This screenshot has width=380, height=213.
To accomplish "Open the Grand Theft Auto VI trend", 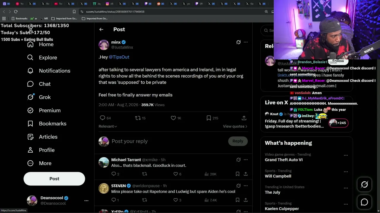I will pyautogui.click(x=284, y=160).
